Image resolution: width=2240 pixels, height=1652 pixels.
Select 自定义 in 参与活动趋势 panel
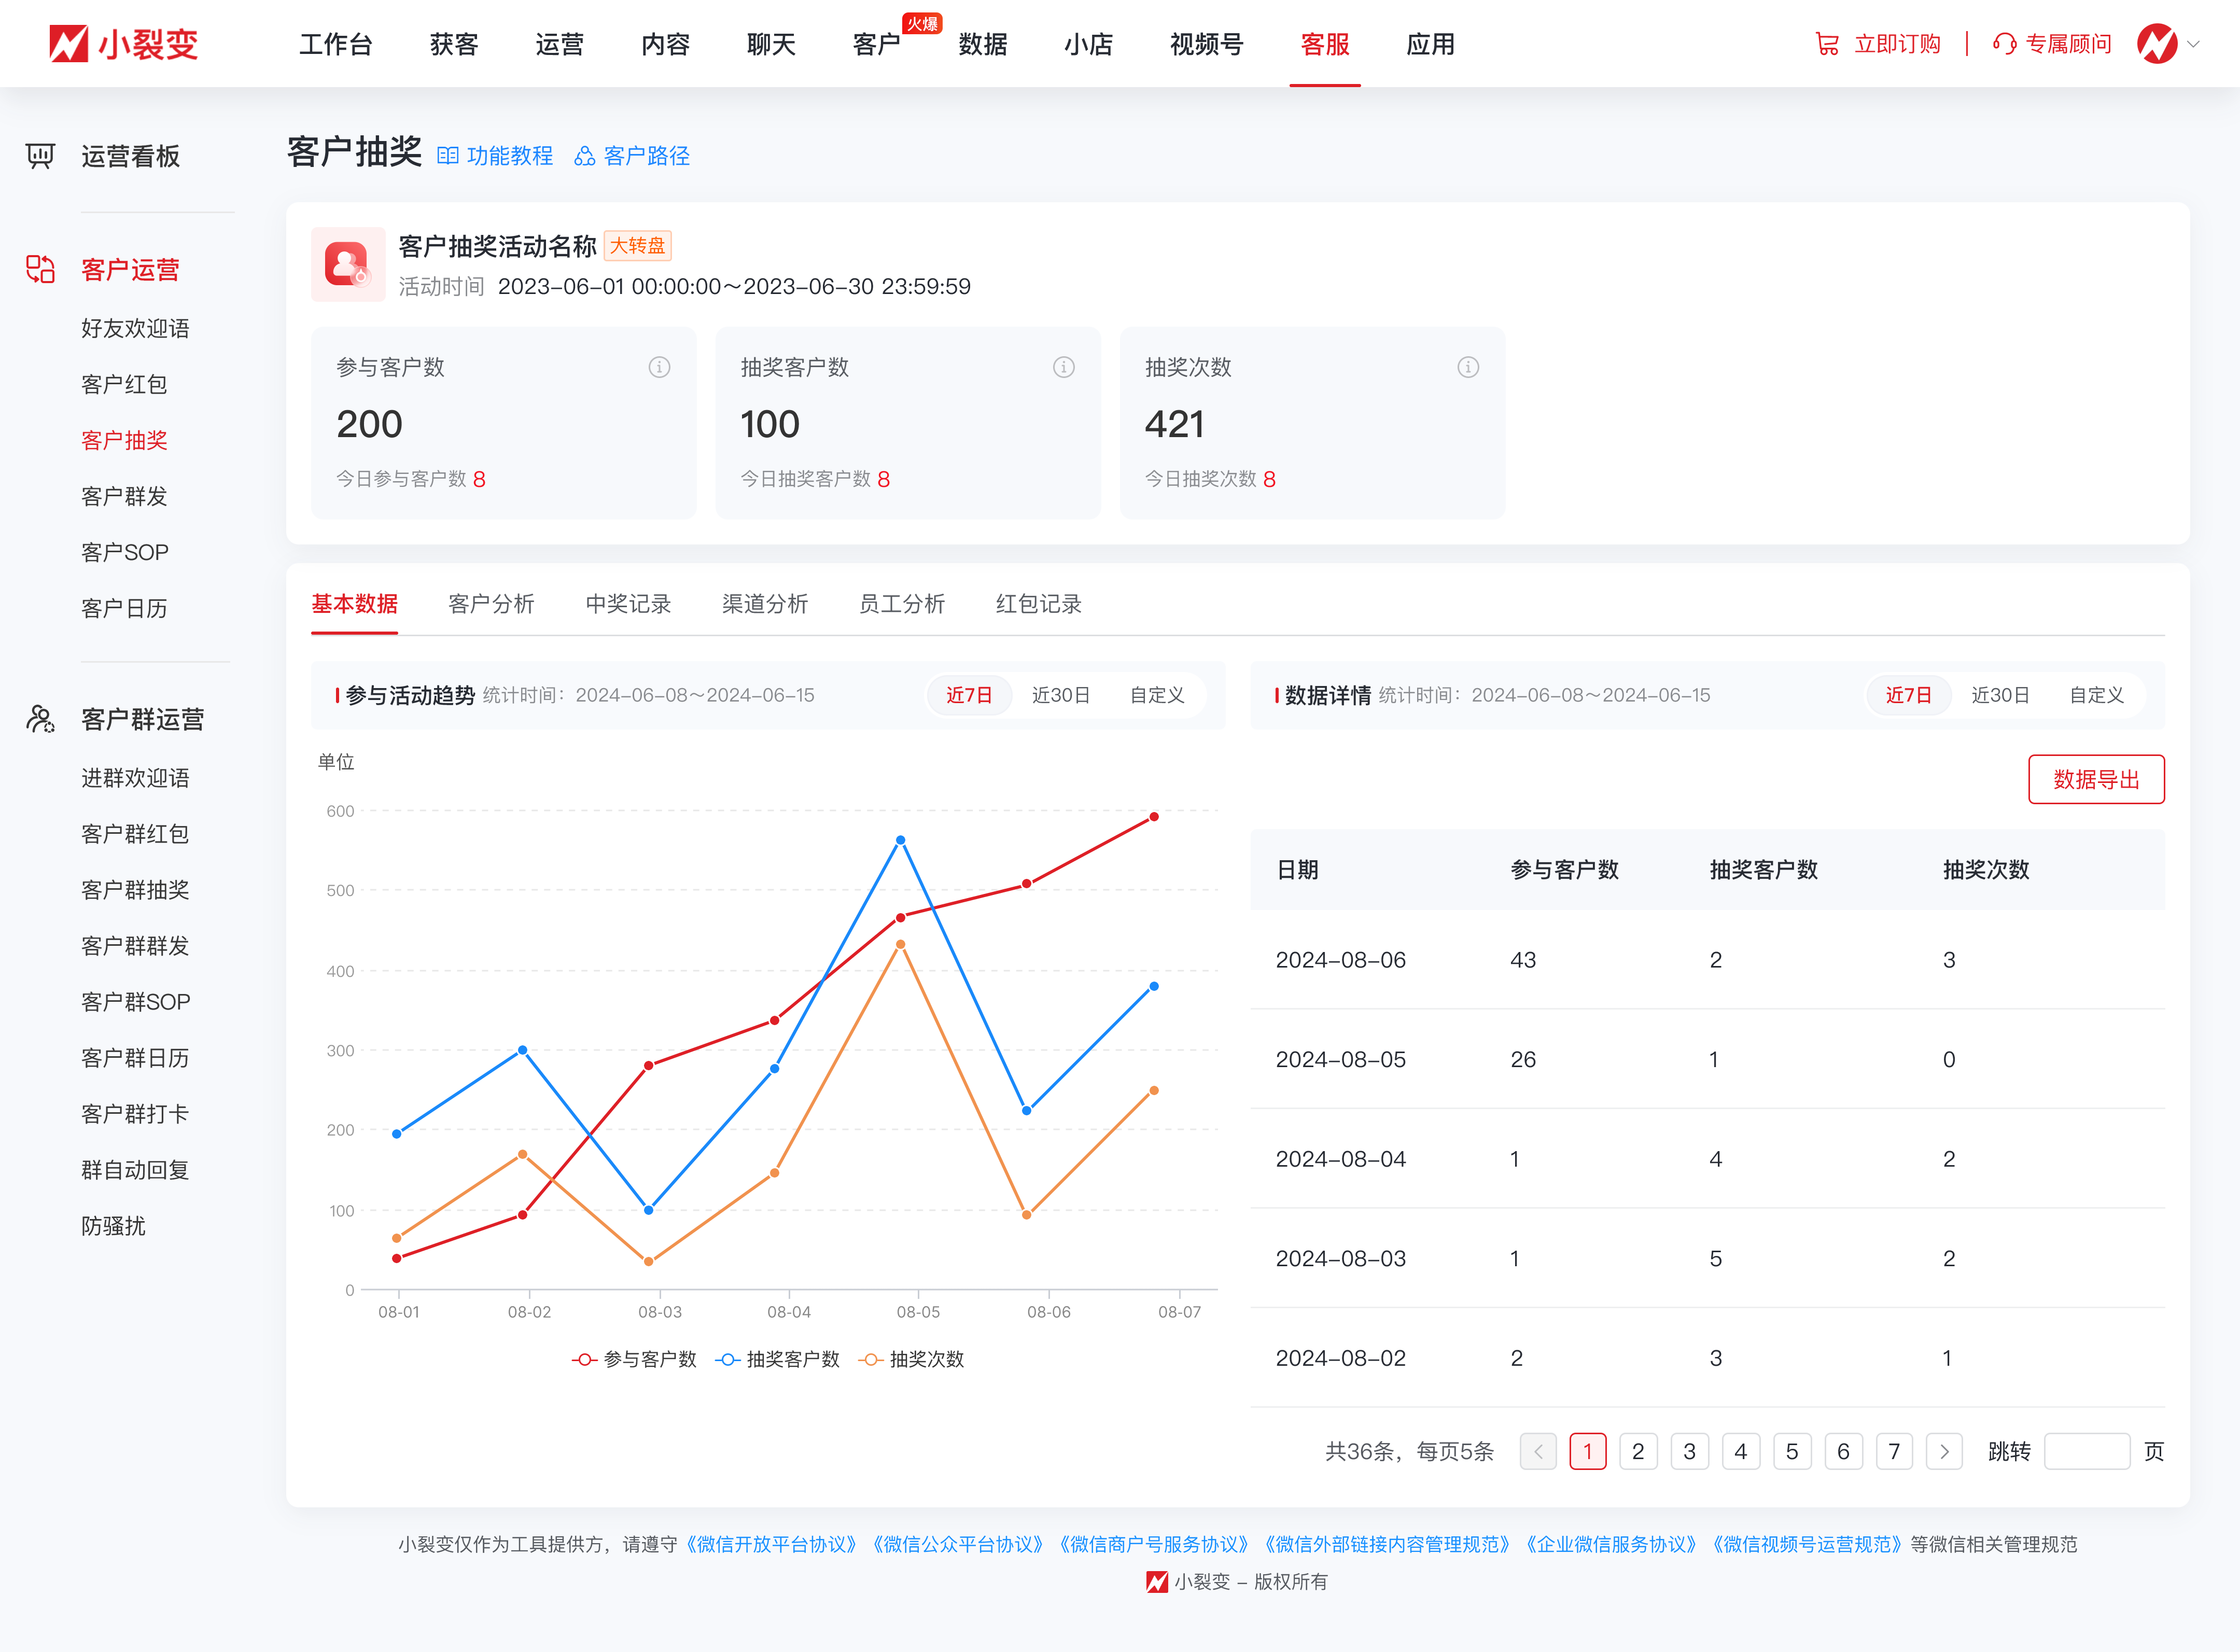1157,695
